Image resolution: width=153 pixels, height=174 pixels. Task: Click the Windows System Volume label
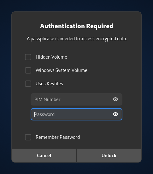[x=62, y=70]
